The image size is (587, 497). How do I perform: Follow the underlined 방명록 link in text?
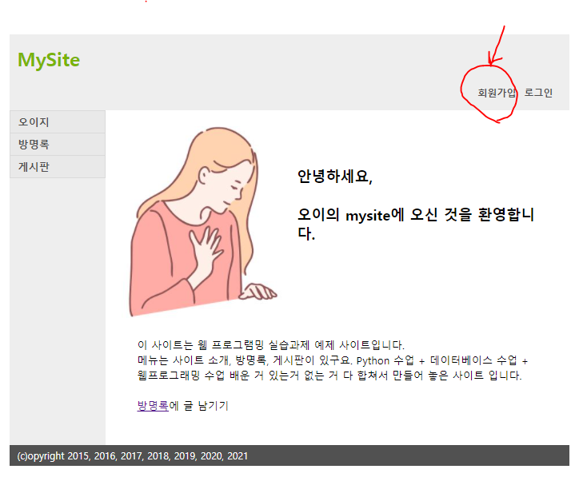pyautogui.click(x=153, y=405)
